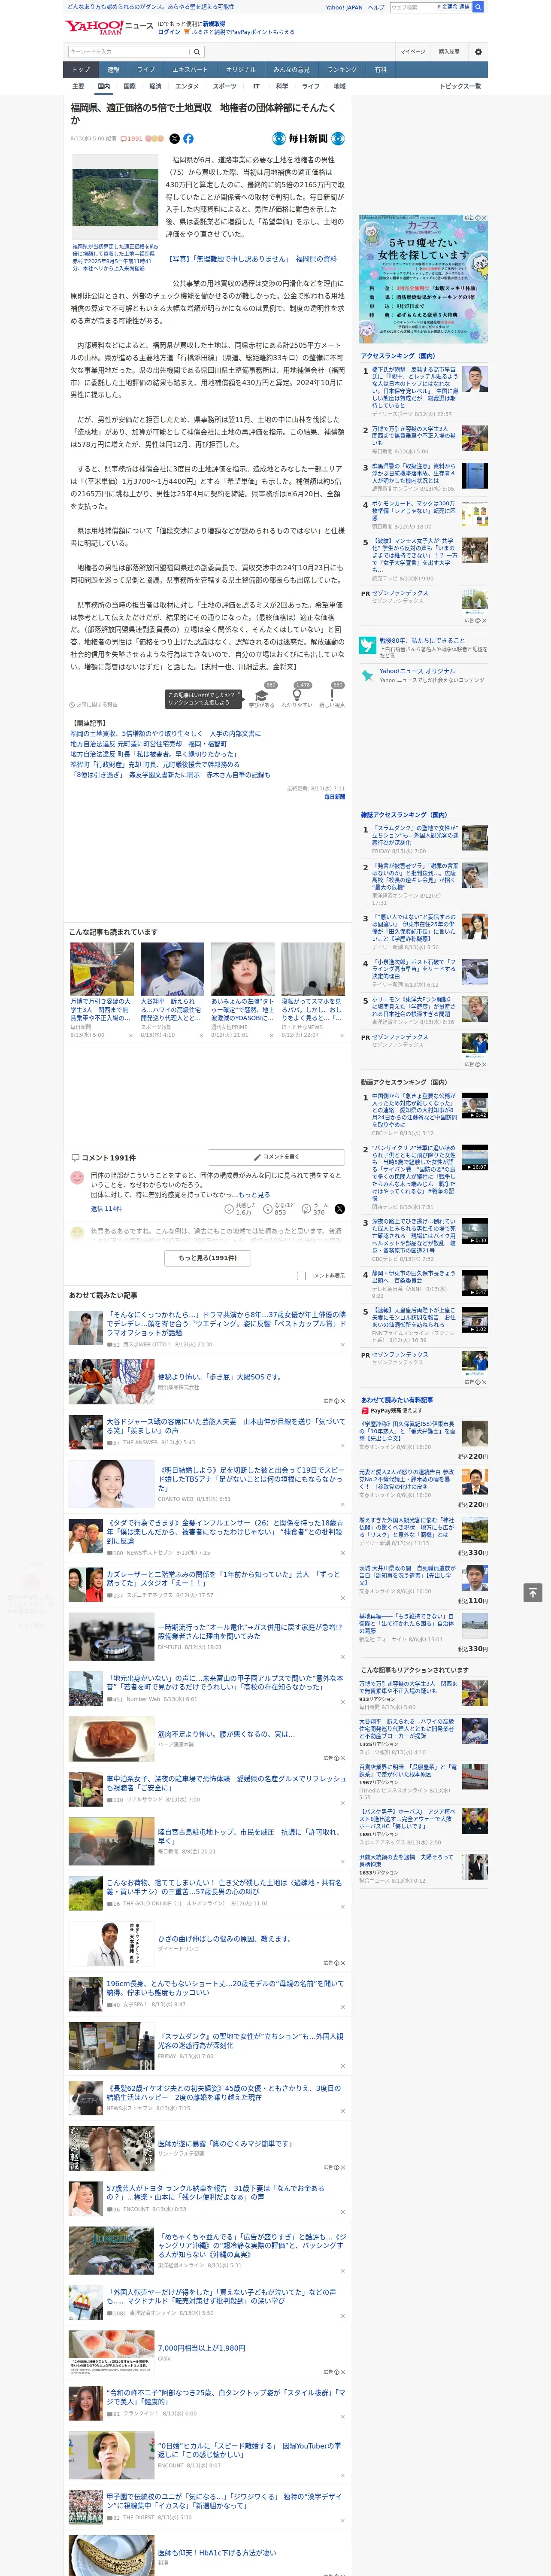Image resolution: width=551 pixels, height=2576 pixels.
Task: Click the 戦後80年 bird icon banner
Action: click(x=368, y=646)
